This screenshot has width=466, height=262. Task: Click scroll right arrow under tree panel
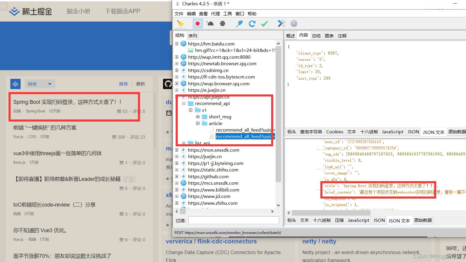(x=272, y=211)
